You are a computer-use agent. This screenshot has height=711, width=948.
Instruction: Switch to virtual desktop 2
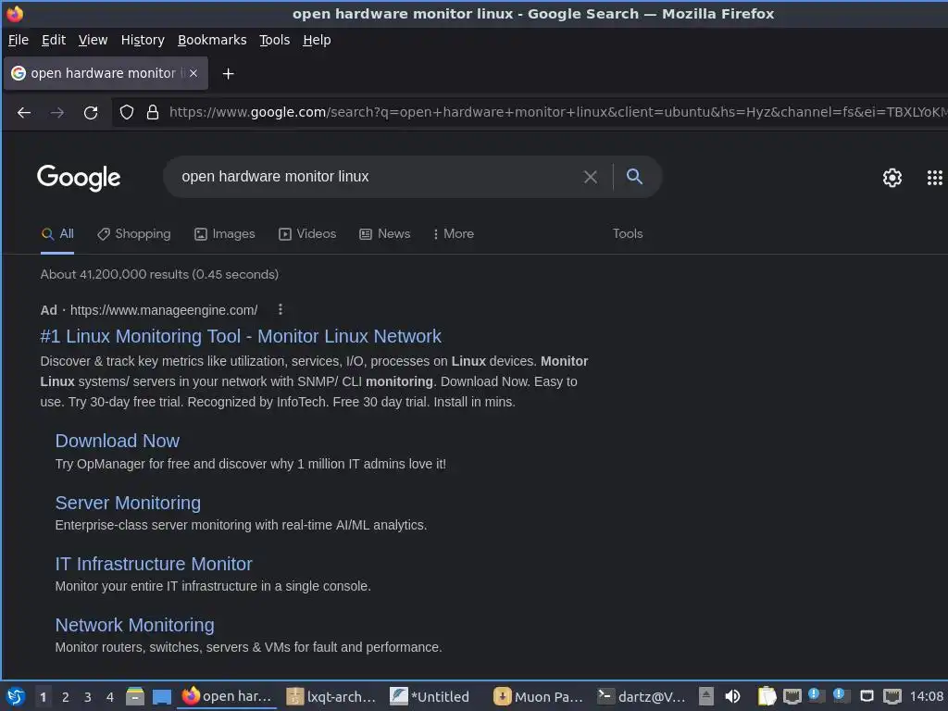click(x=66, y=697)
